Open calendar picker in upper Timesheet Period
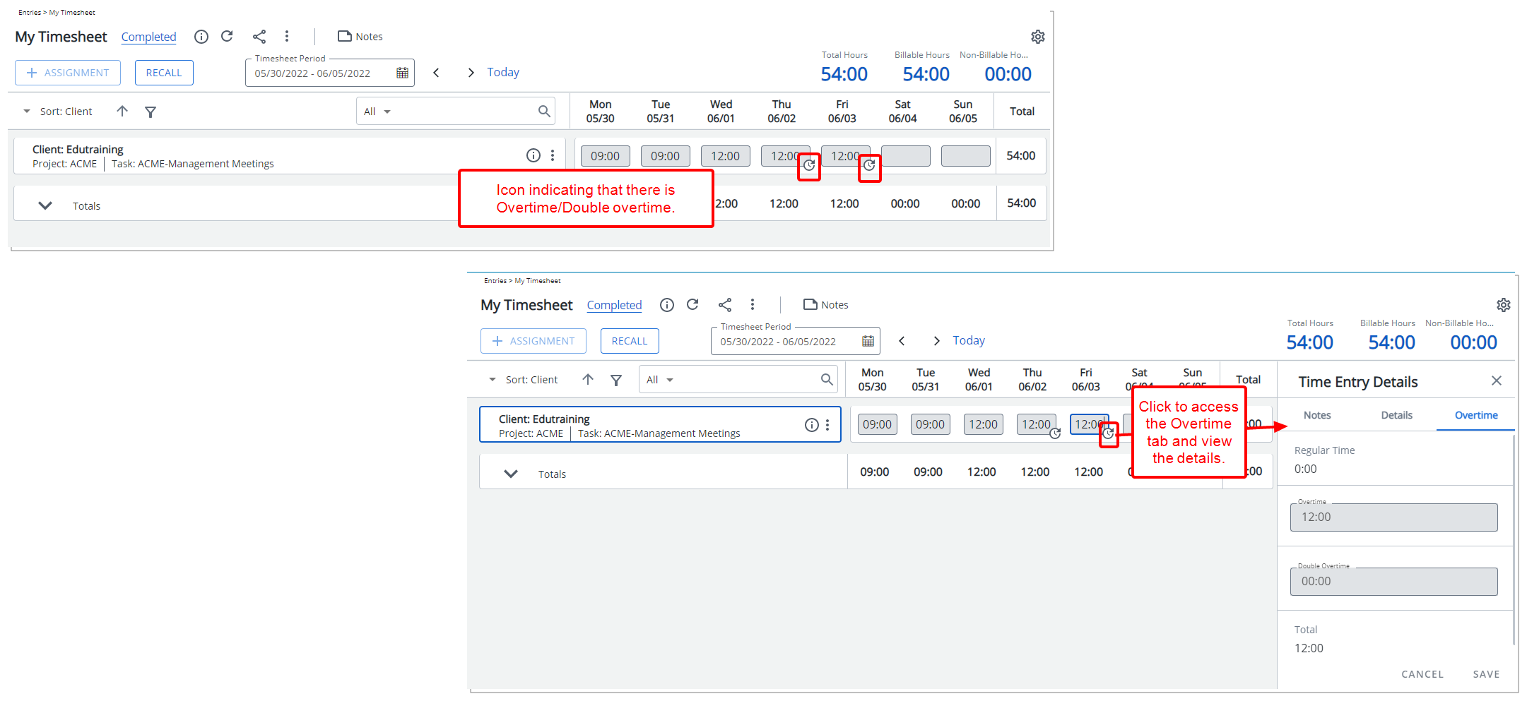The width and height of the screenshot is (1527, 701). (403, 73)
